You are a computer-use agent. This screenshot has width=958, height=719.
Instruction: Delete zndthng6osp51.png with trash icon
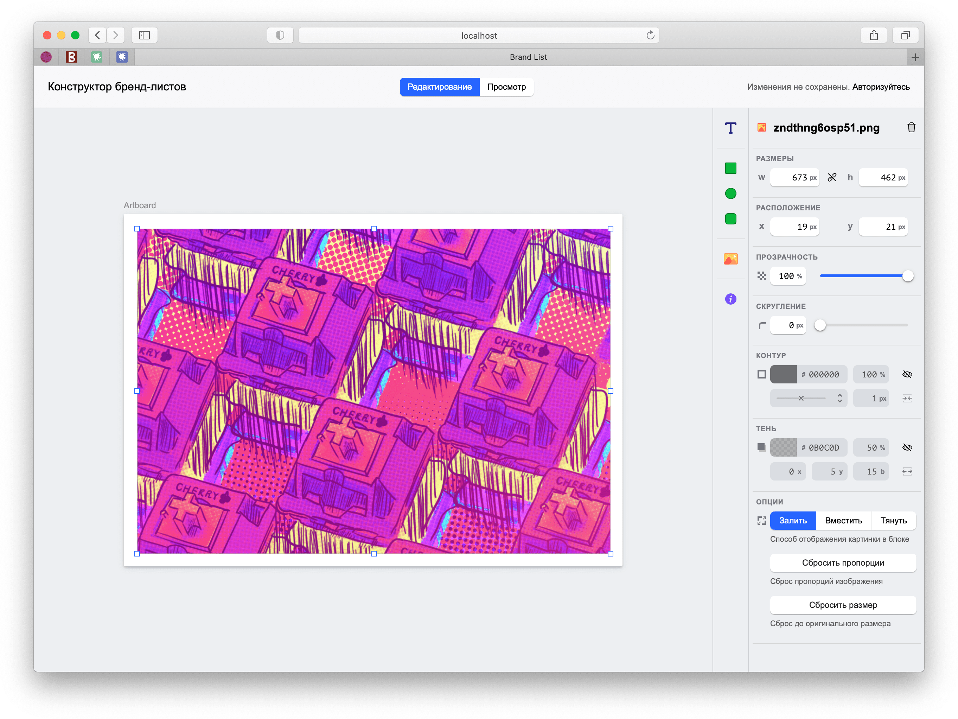tap(911, 127)
